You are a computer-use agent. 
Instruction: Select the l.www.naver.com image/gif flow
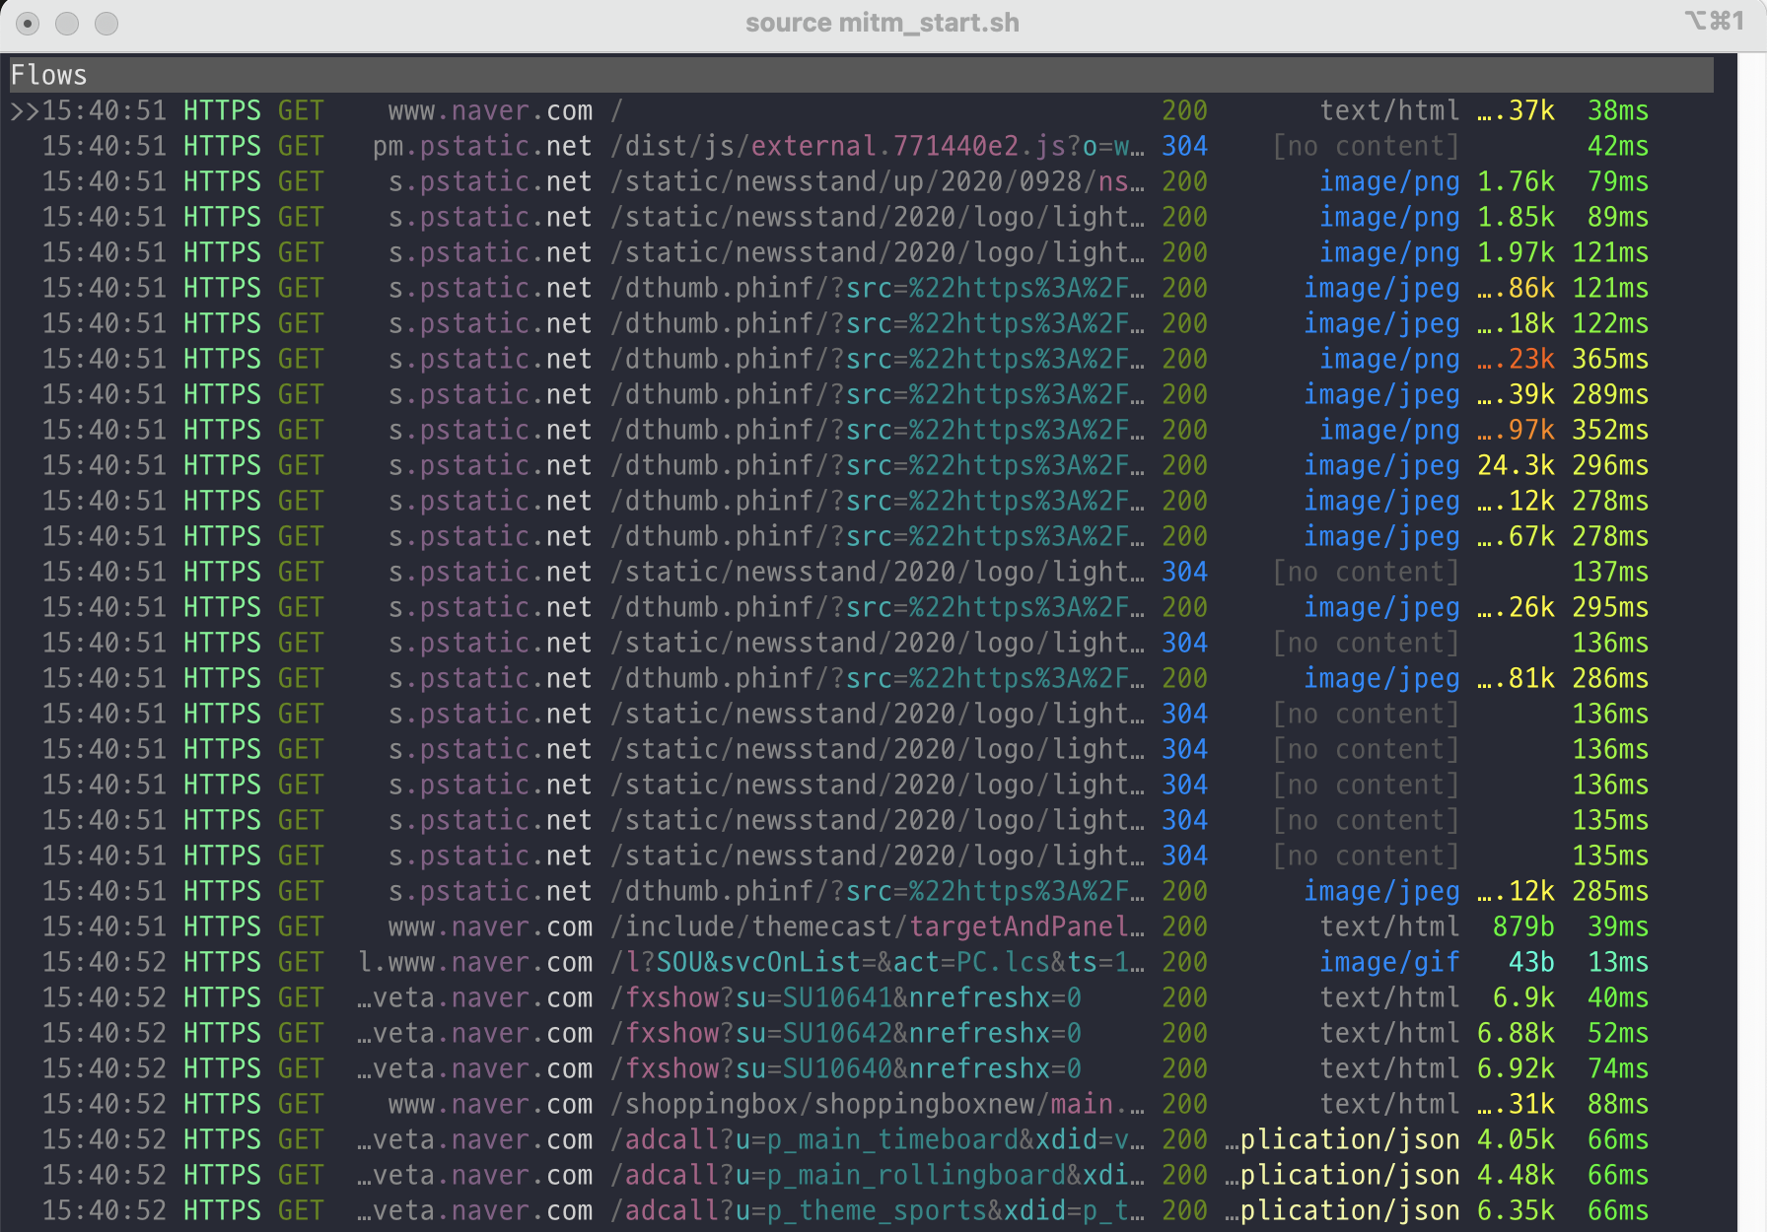(x=861, y=962)
